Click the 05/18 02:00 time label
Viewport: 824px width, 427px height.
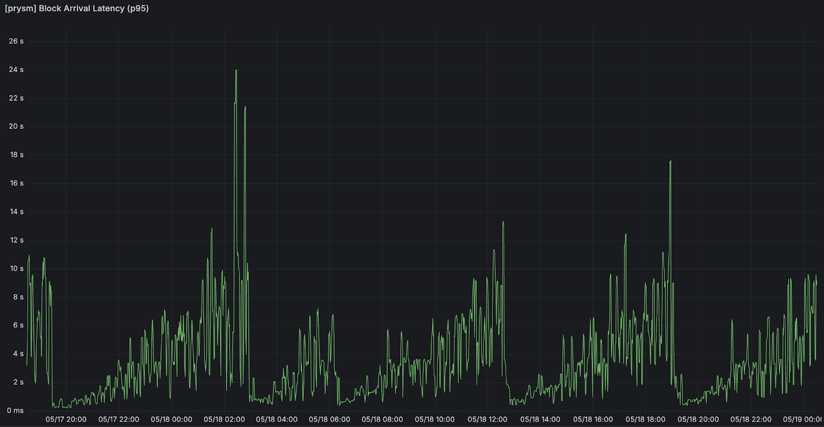224,419
